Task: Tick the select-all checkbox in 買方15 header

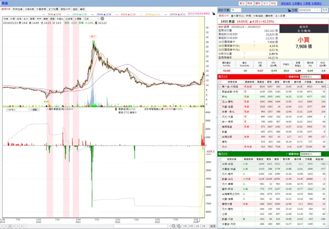Action: (x=220, y=82)
